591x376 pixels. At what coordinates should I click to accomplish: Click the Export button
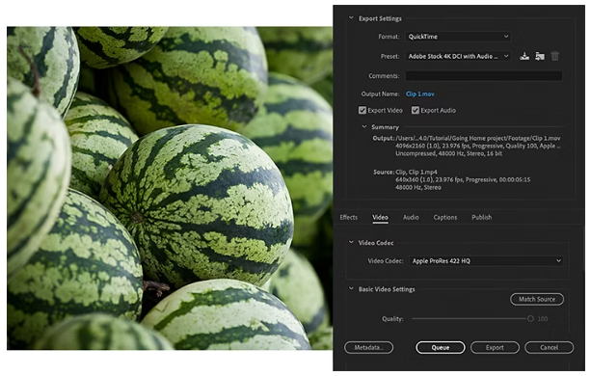coord(495,347)
